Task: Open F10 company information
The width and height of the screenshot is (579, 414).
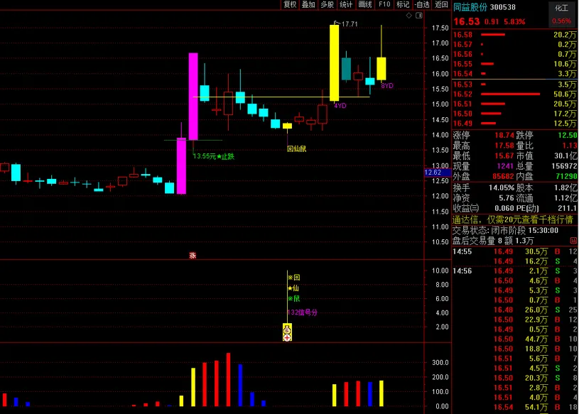Action: [384, 4]
